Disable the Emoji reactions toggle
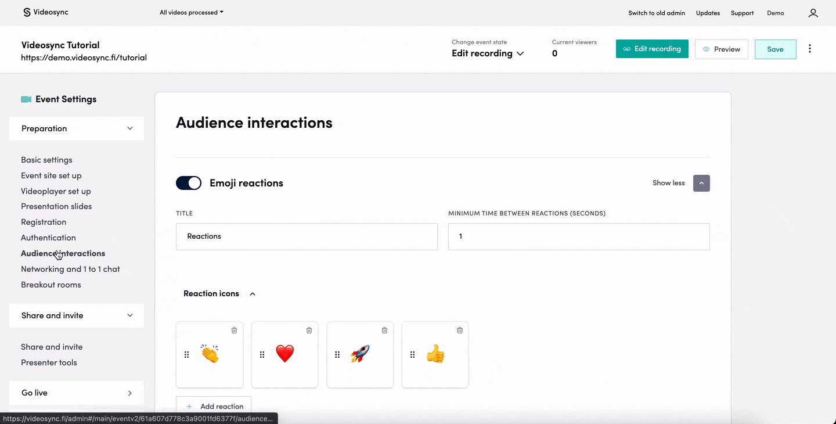Viewport: 836px width, 424px height. (188, 182)
